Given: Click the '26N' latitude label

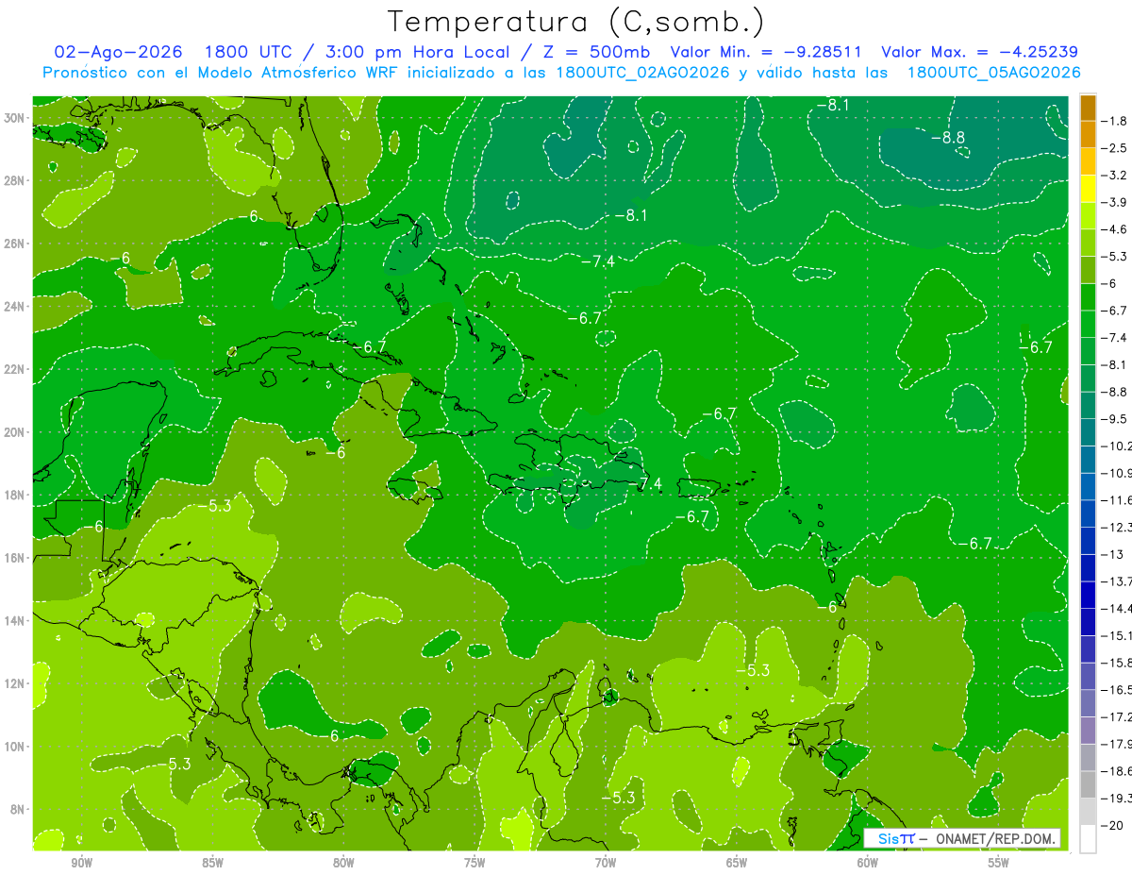Looking at the screenshot, I should 15,243.
